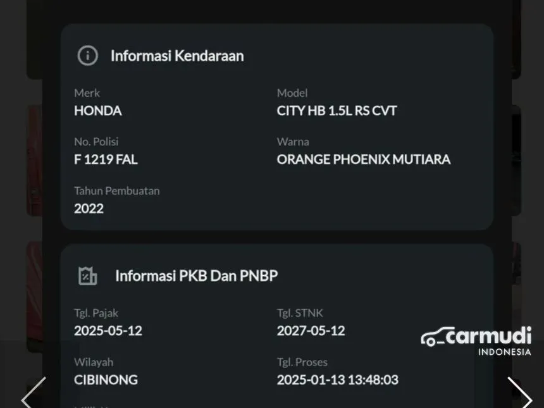Click the CIBINONG region value
This screenshot has height=408, width=544.
106,380
